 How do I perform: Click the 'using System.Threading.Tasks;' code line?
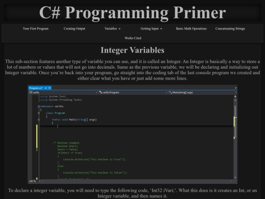coord(61,100)
